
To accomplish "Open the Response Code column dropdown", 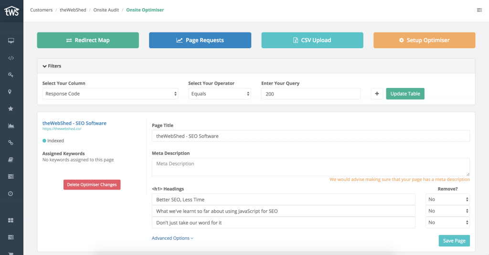I will pos(110,94).
